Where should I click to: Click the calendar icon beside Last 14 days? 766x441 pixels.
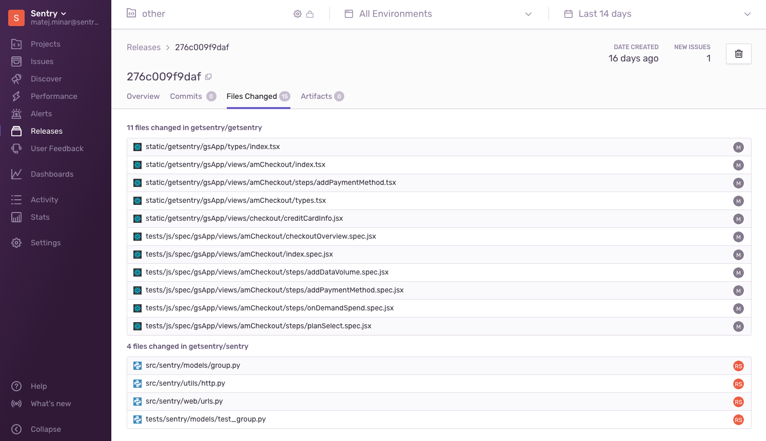(x=568, y=14)
